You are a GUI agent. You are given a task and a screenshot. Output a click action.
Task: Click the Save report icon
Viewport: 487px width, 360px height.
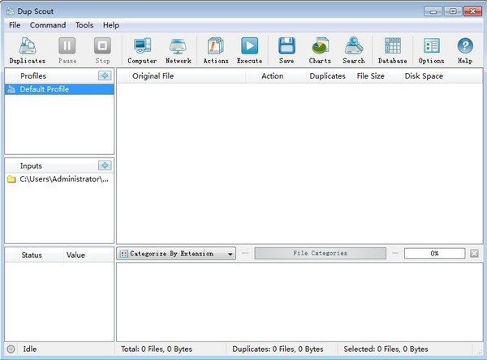(287, 49)
